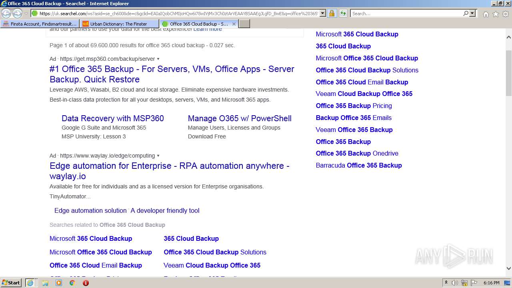Open sidebar plain Office 365 Backup link
The width and height of the screenshot is (512, 288).
point(343,142)
